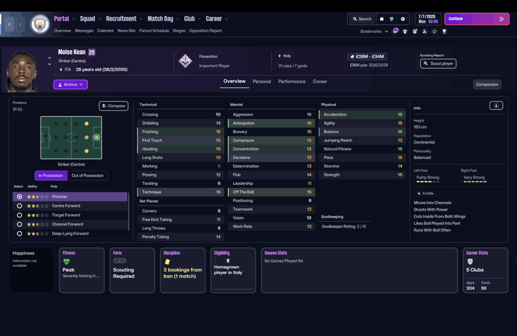Click the info panel expand icon

(x=496, y=105)
